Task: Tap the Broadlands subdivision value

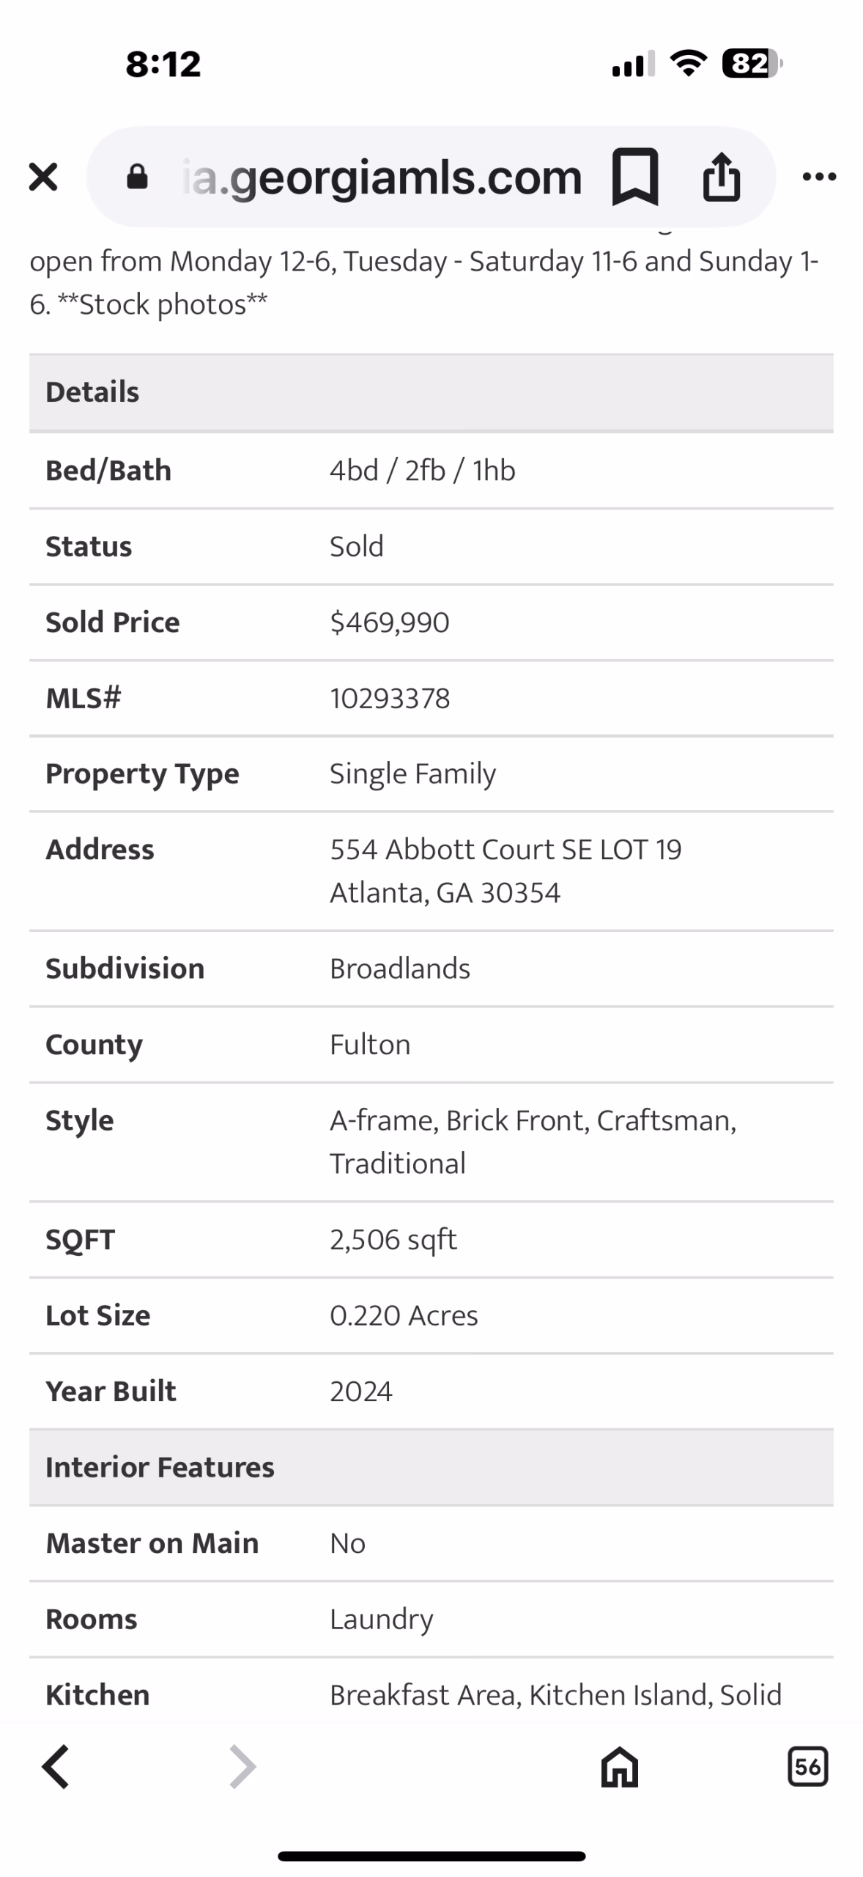Action: (x=400, y=969)
